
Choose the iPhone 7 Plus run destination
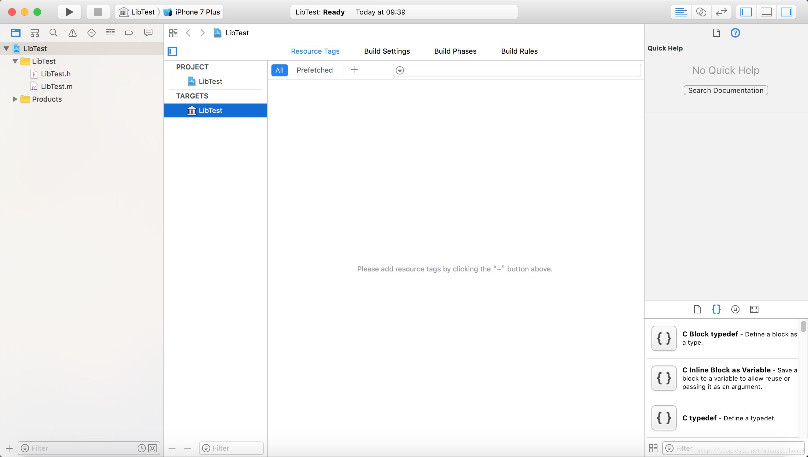click(192, 12)
